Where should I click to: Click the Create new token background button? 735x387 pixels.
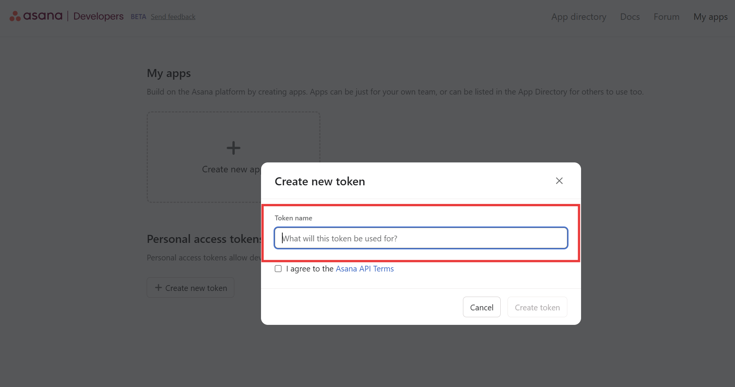click(191, 287)
